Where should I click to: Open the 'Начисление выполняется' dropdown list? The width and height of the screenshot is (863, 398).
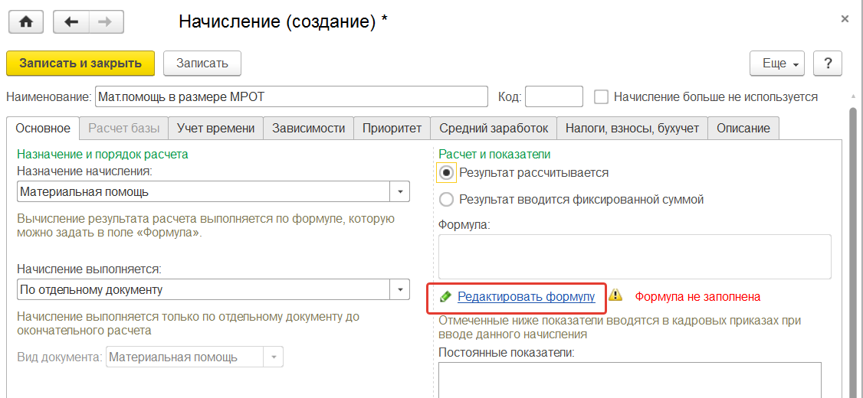(x=400, y=289)
